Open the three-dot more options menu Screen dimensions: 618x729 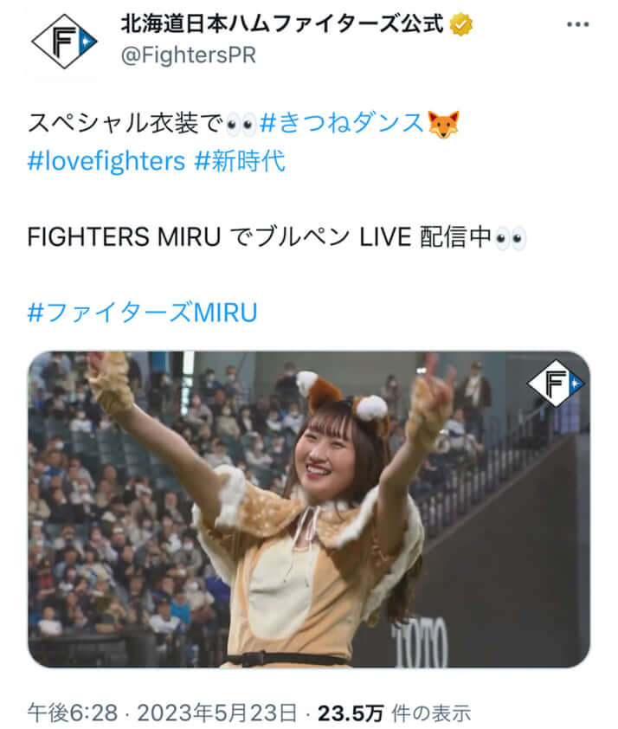pyautogui.click(x=578, y=24)
